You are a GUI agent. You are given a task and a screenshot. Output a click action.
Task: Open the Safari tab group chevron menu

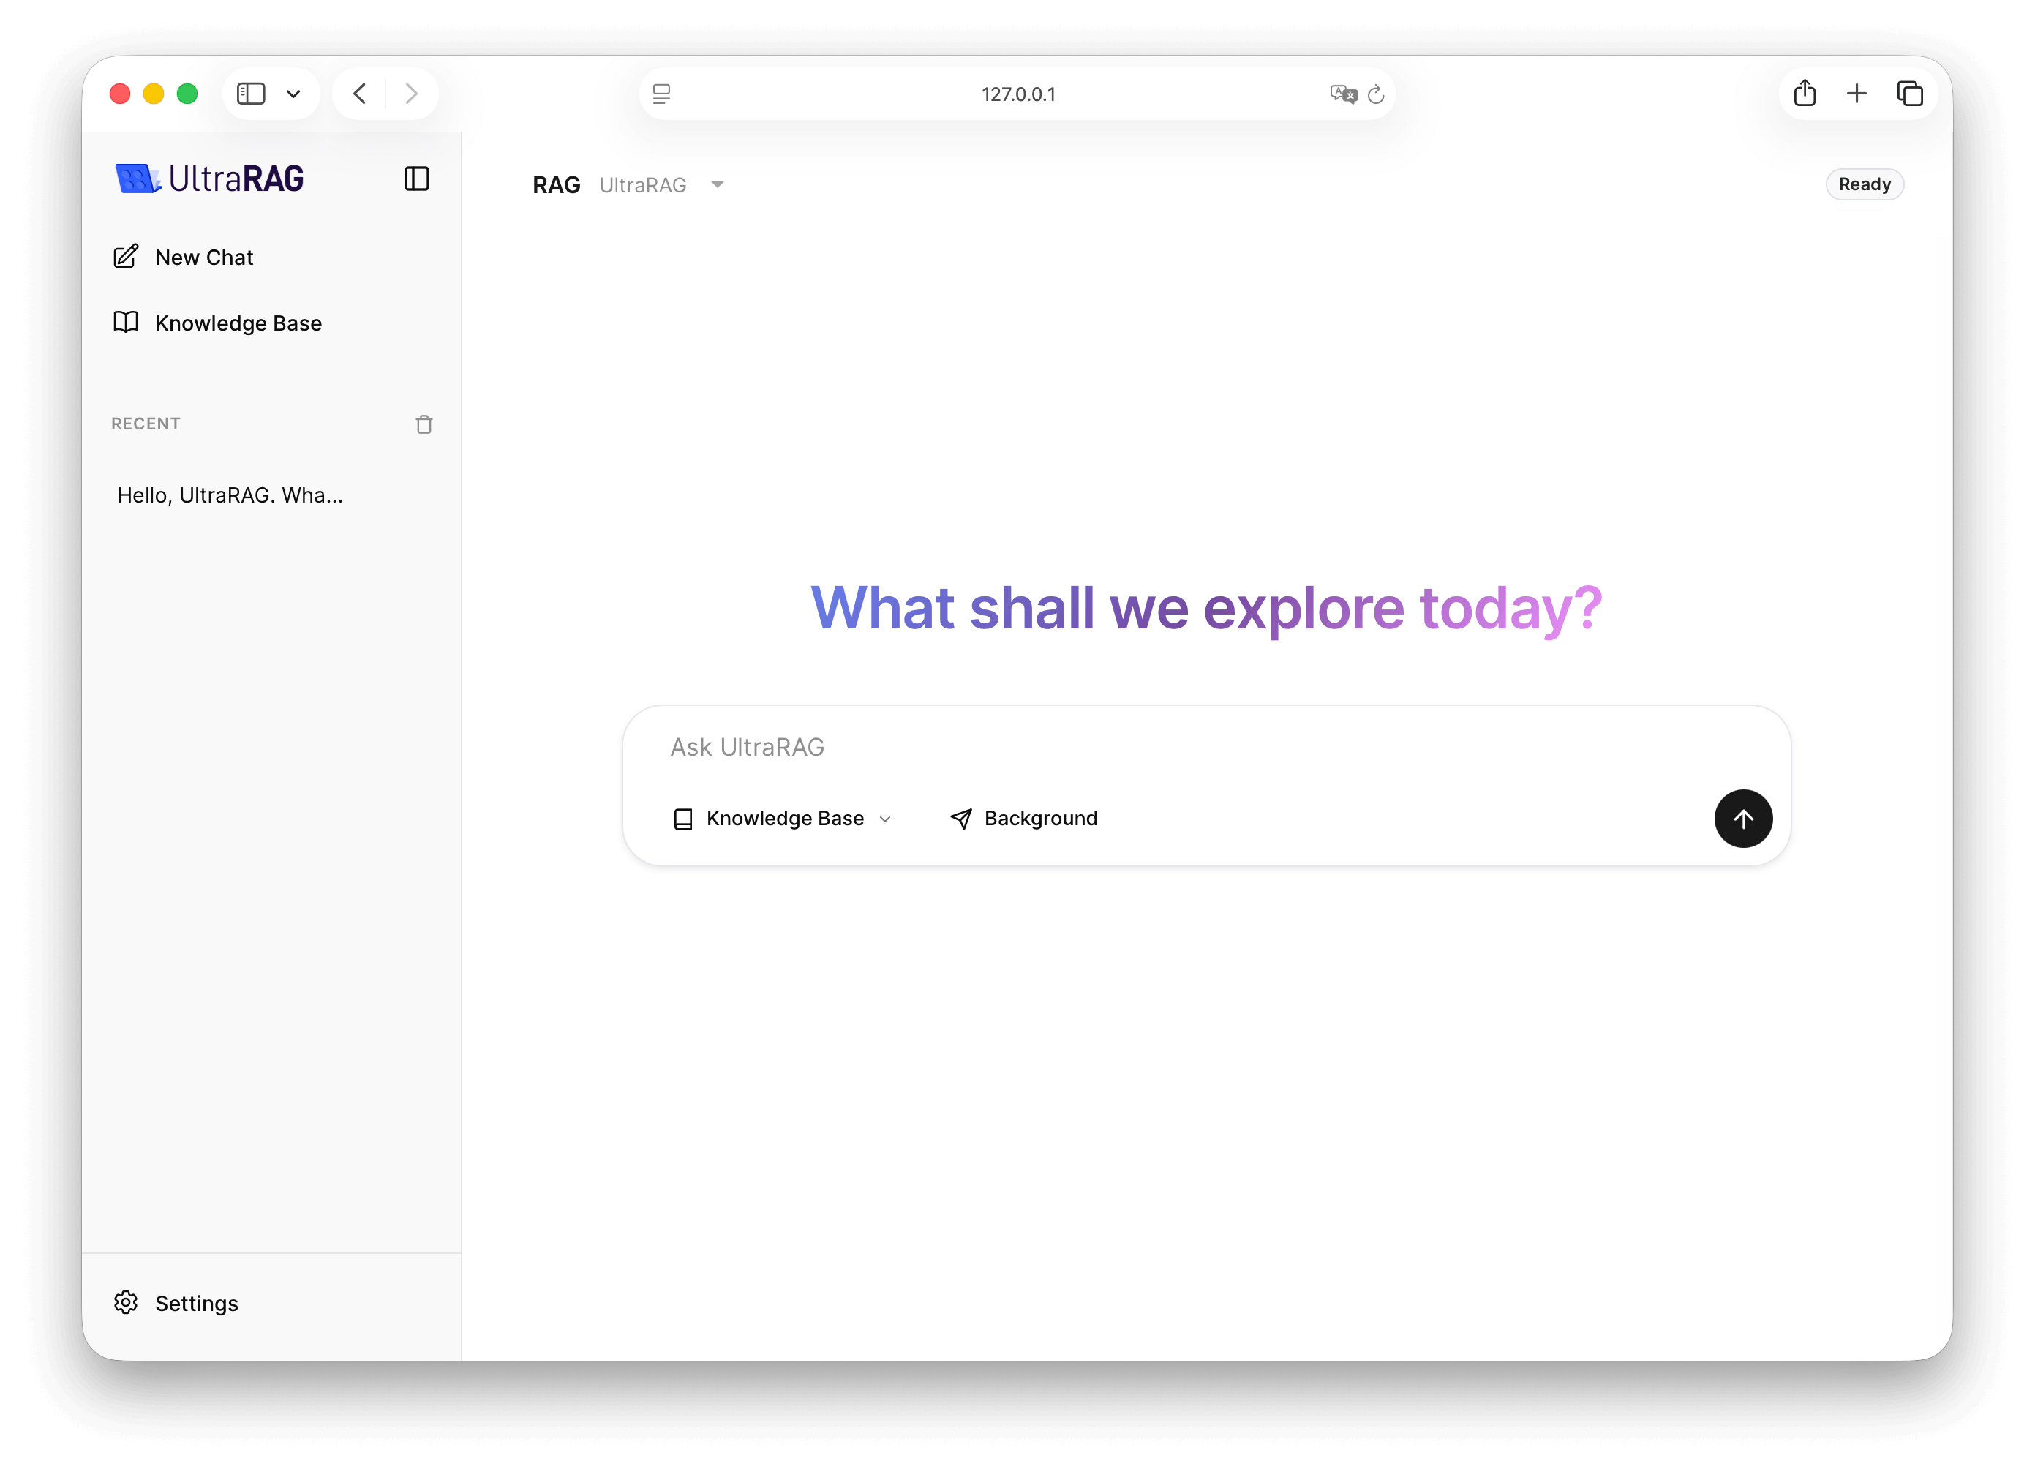point(293,94)
